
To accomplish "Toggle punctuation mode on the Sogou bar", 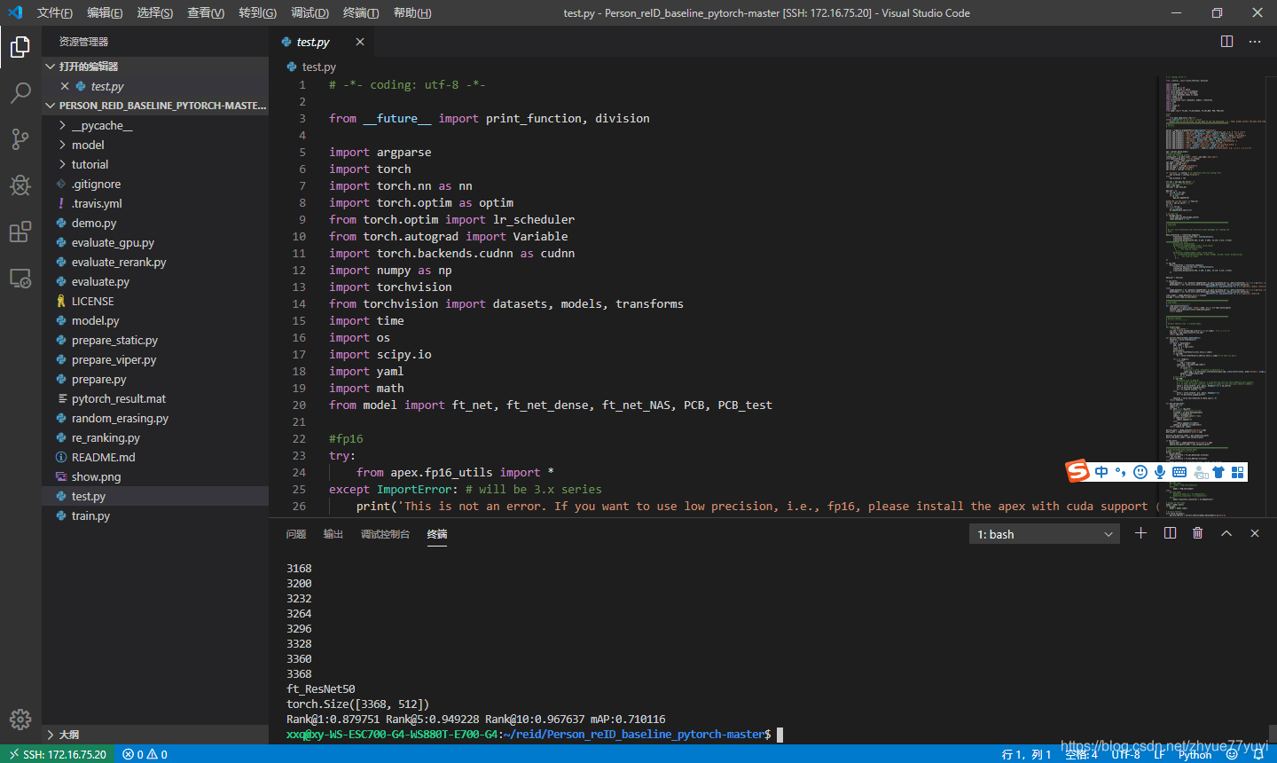I will coord(1120,471).
